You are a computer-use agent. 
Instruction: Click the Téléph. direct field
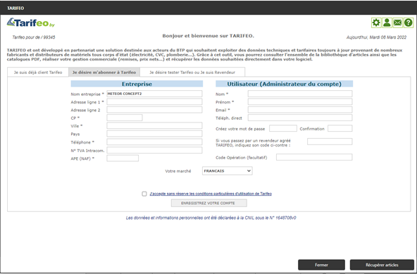(x=300, y=118)
